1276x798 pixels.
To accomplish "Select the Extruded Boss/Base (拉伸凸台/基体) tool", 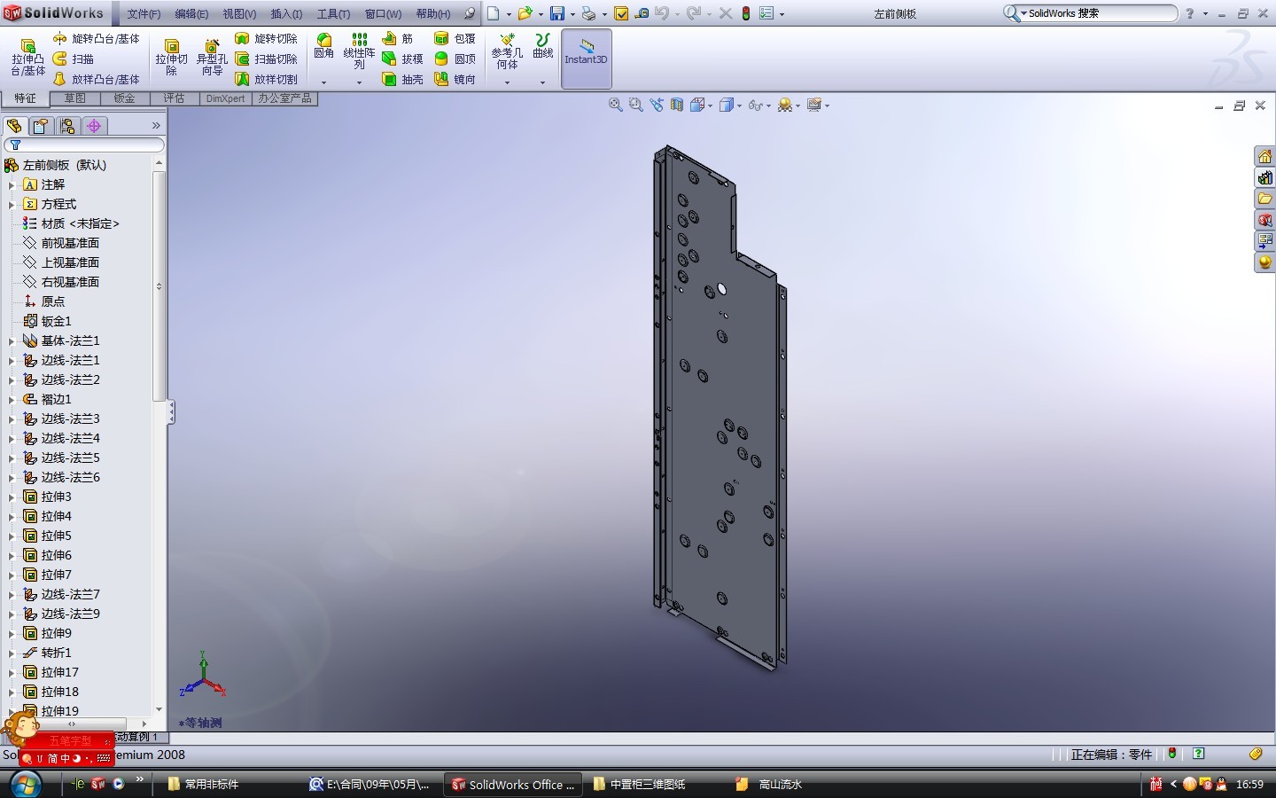I will tap(27, 58).
